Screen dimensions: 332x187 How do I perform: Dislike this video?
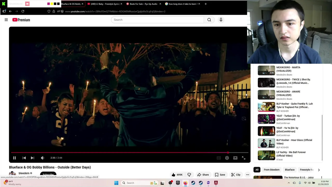coord(189,175)
